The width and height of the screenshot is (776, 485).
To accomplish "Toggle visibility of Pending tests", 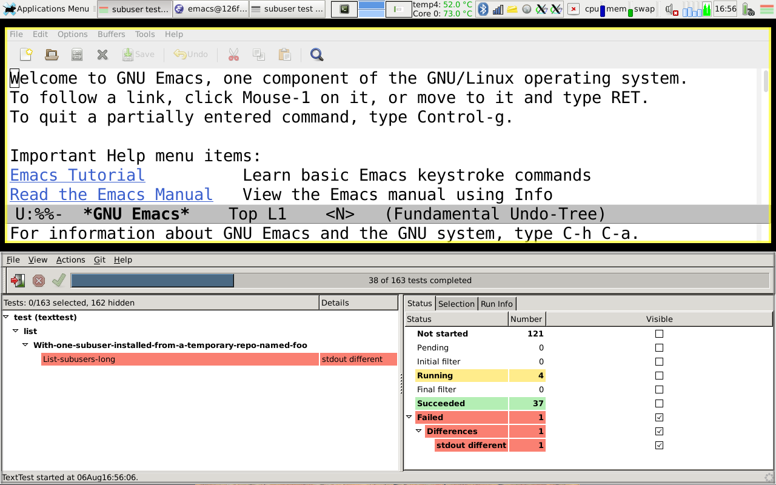I will (x=660, y=347).
